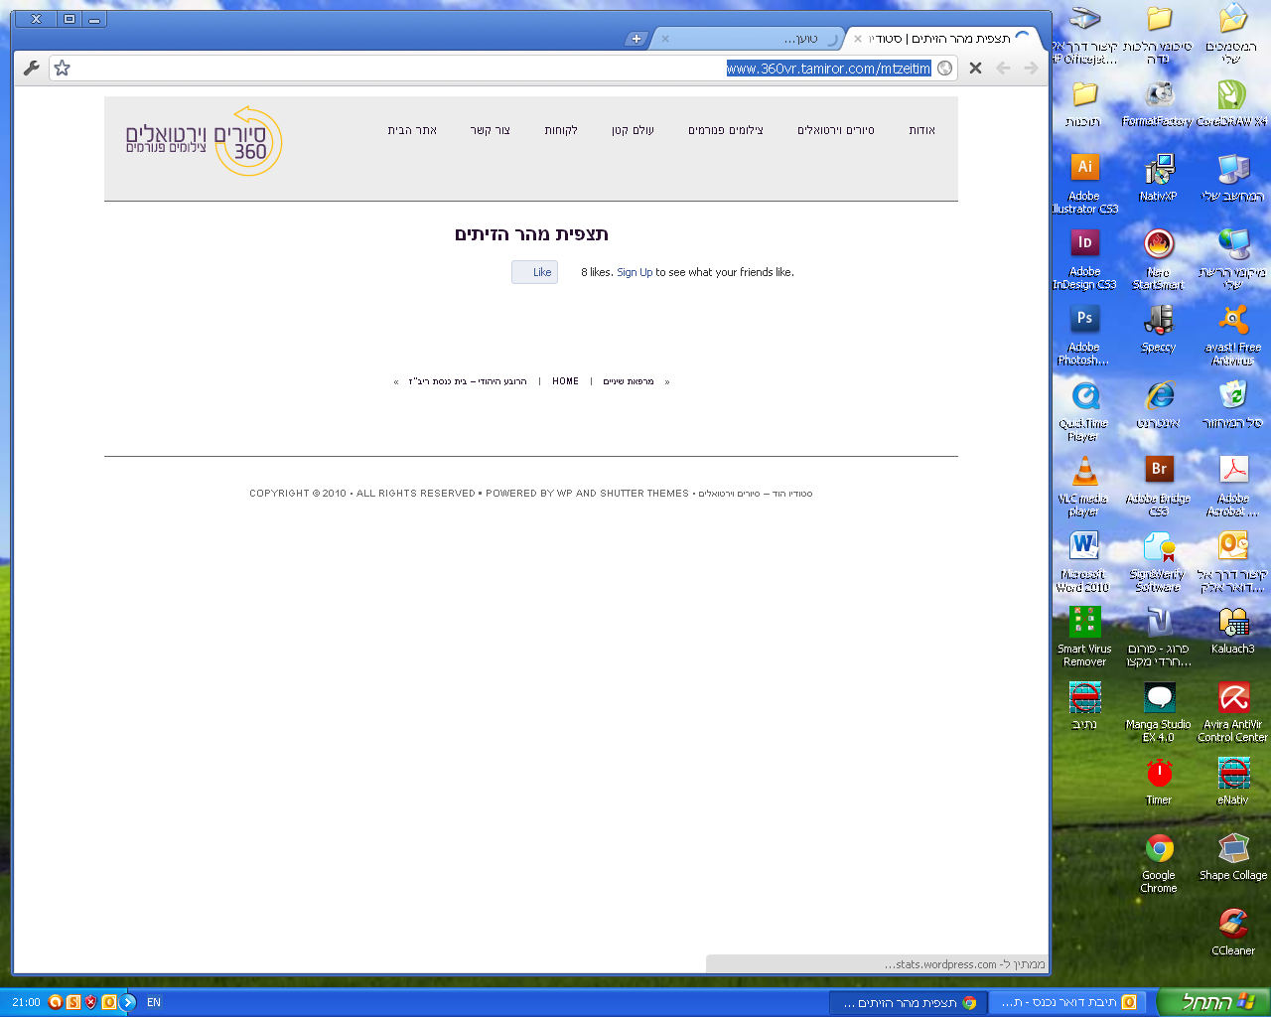Open the Windows 'התחל' Start button
This screenshot has width=1271, height=1017.
(x=1213, y=1002)
